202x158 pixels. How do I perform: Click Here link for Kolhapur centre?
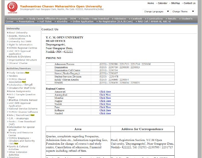105,110
